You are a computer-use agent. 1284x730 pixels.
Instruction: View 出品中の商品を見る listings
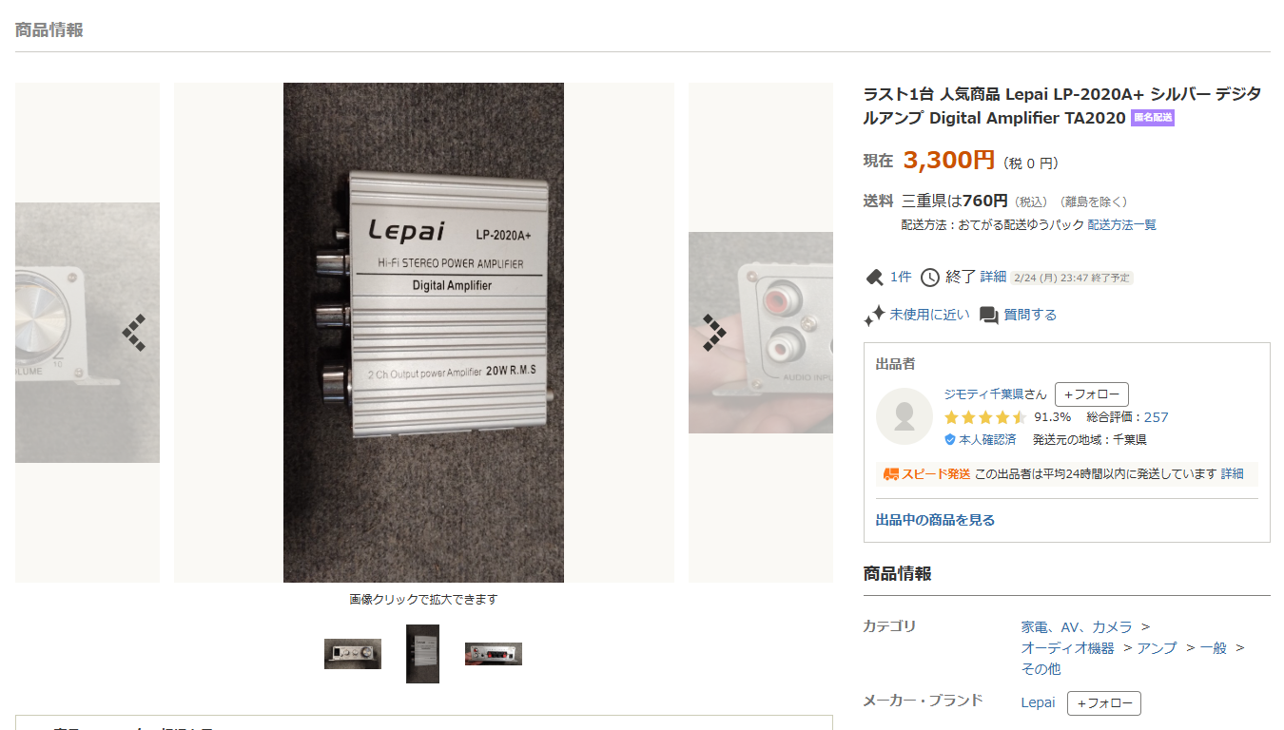(935, 520)
